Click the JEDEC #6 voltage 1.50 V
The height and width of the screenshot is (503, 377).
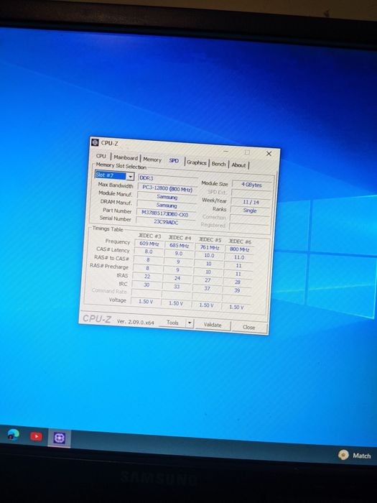[x=236, y=308]
